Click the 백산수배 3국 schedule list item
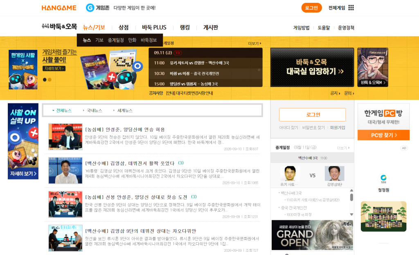The image size is (419, 255). point(291,193)
